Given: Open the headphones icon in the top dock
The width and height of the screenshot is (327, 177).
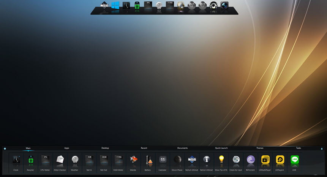Looking at the screenshot, I should click(x=213, y=6).
